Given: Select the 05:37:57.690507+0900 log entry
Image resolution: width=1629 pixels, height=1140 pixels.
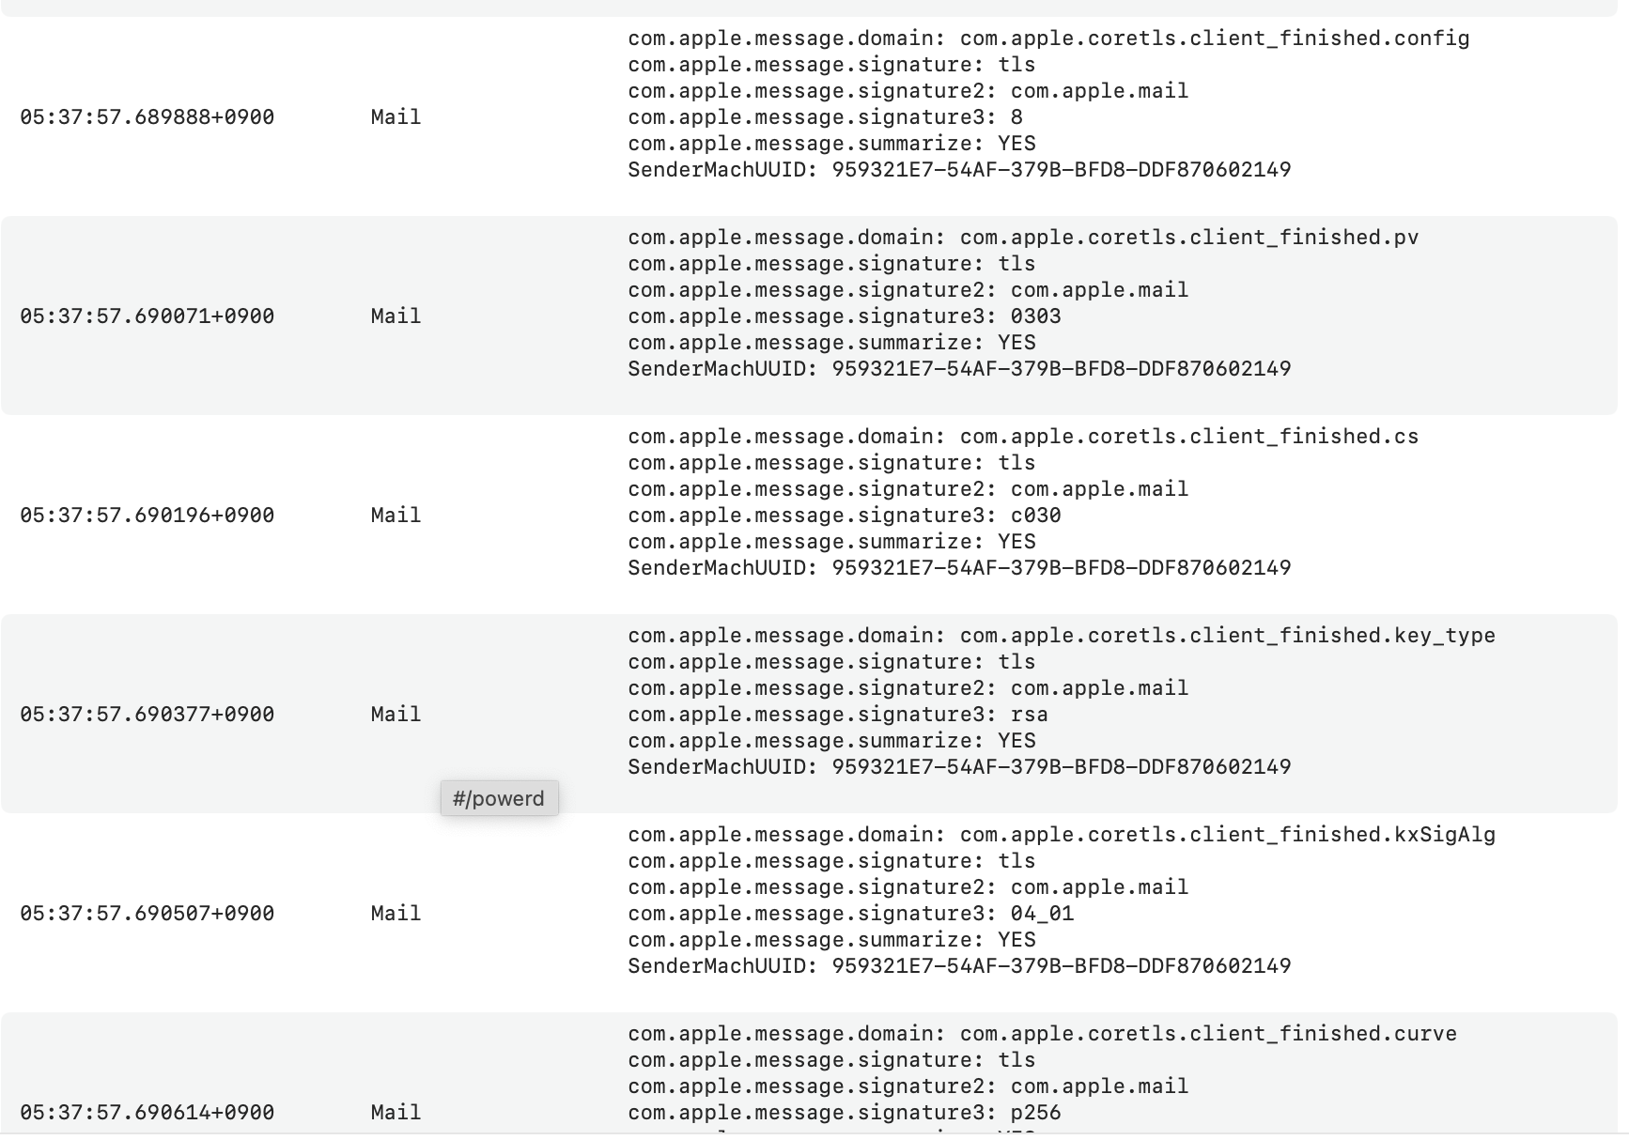Looking at the screenshot, I should point(147,914).
